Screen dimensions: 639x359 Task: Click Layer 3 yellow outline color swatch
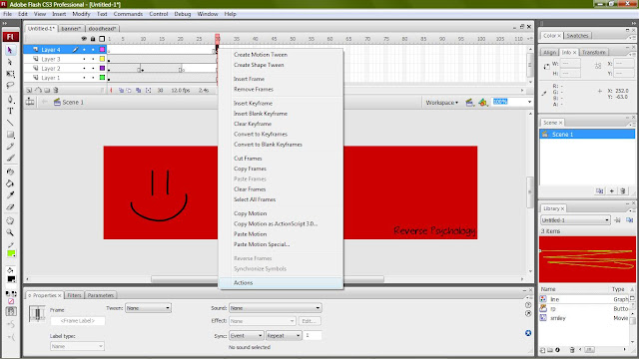tap(102, 59)
